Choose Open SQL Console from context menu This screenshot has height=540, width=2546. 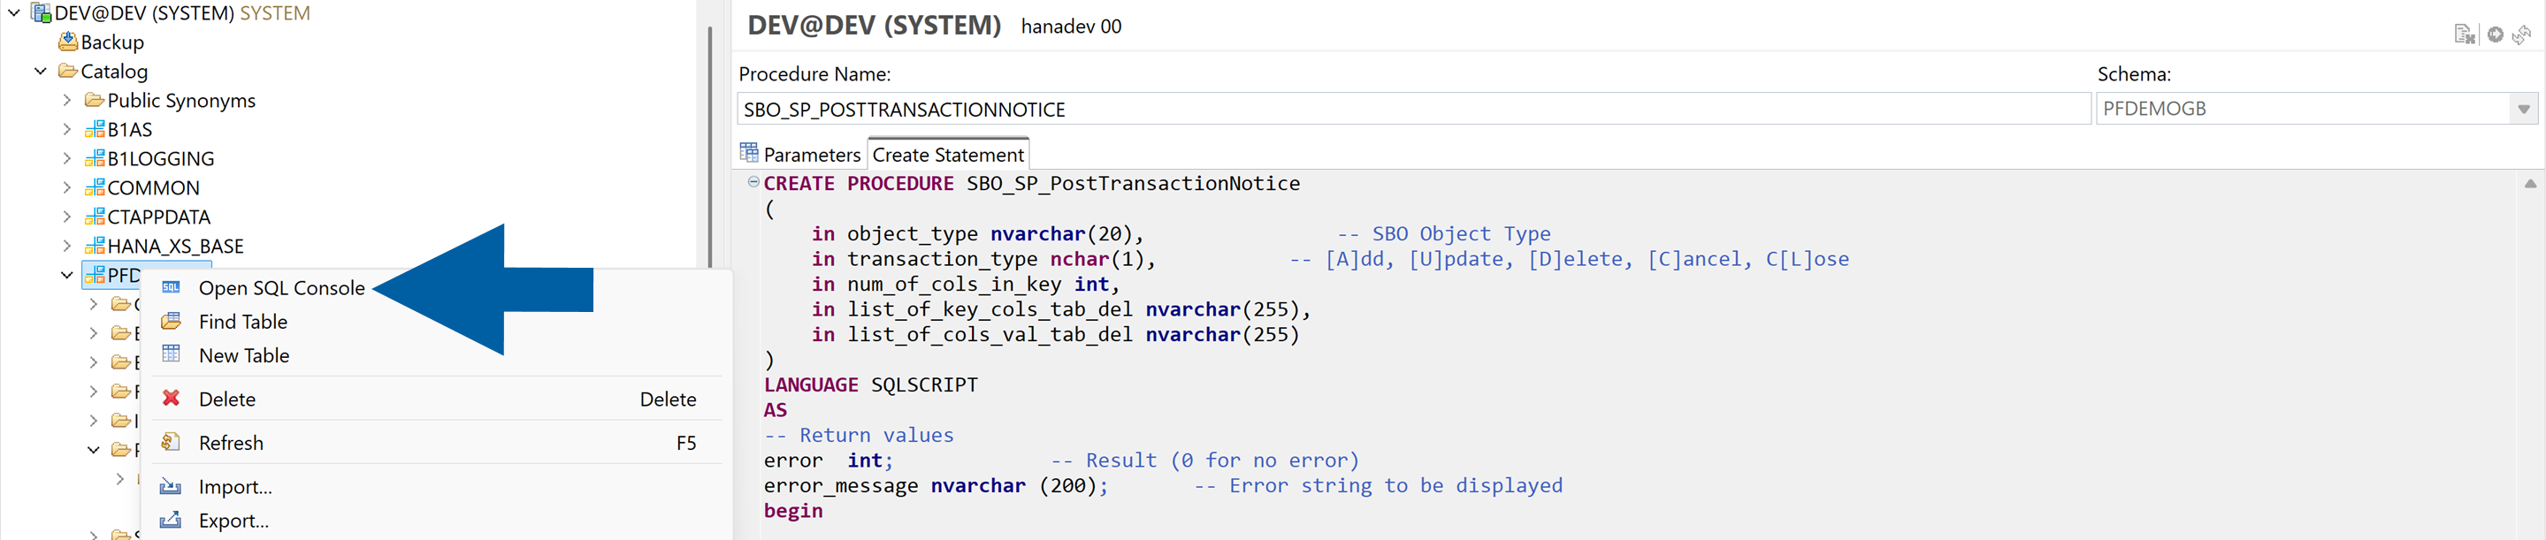click(282, 287)
